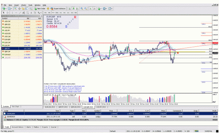The width and height of the screenshot is (219, 133).
Task: Close the Market Watch panel
Action: coord(41,16)
